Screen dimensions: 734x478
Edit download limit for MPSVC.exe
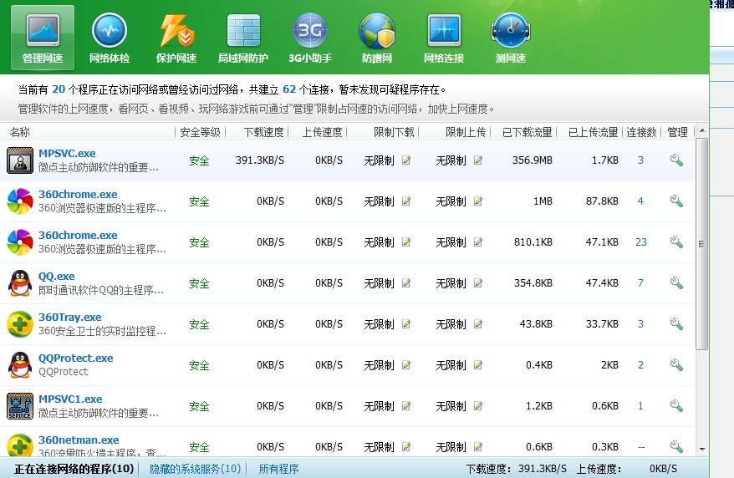tap(406, 160)
